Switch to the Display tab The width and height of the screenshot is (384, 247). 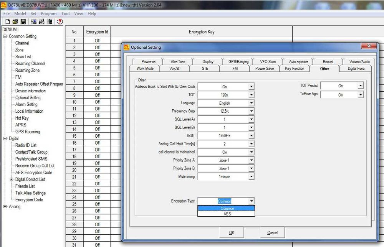208,62
